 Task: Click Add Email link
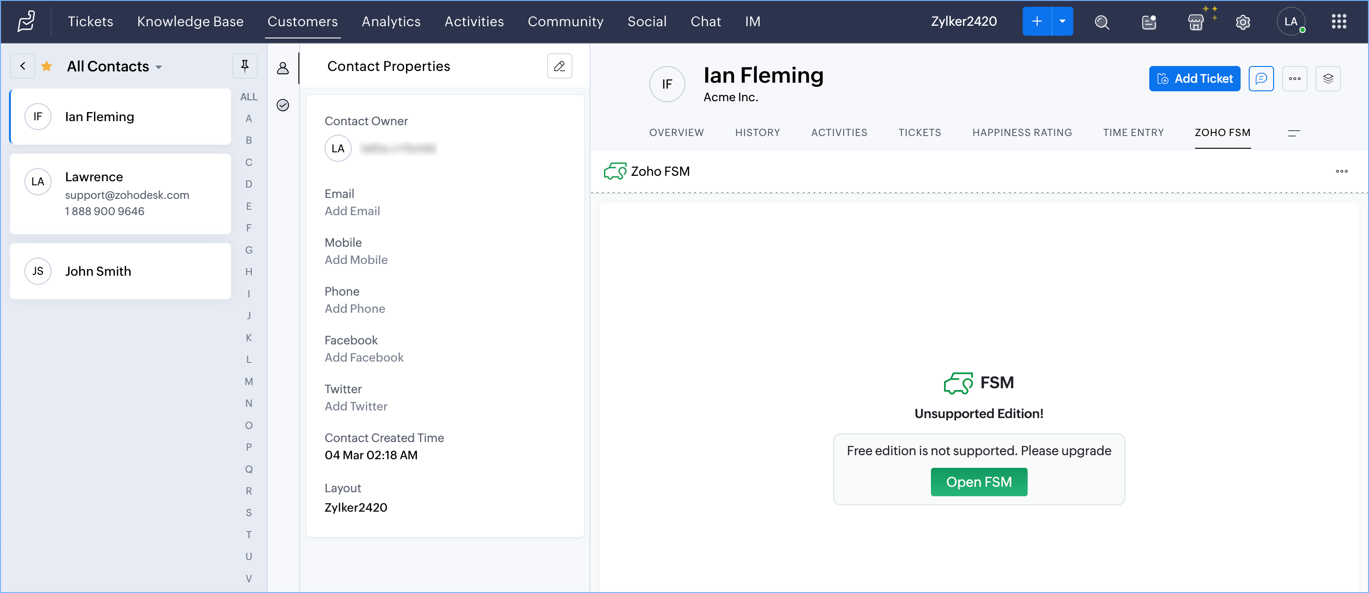tap(352, 211)
